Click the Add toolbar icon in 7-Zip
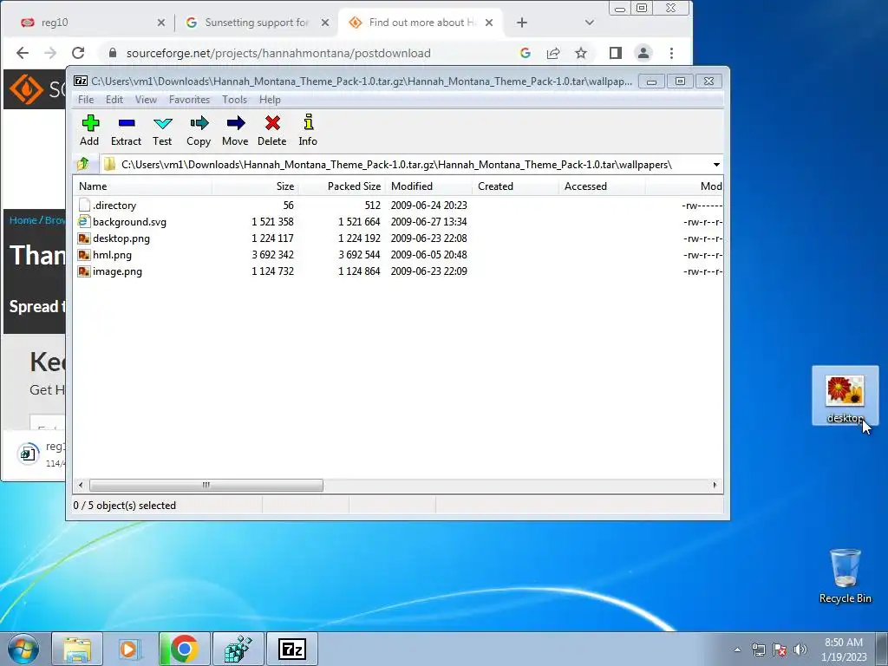This screenshot has height=666, width=888. (89, 131)
